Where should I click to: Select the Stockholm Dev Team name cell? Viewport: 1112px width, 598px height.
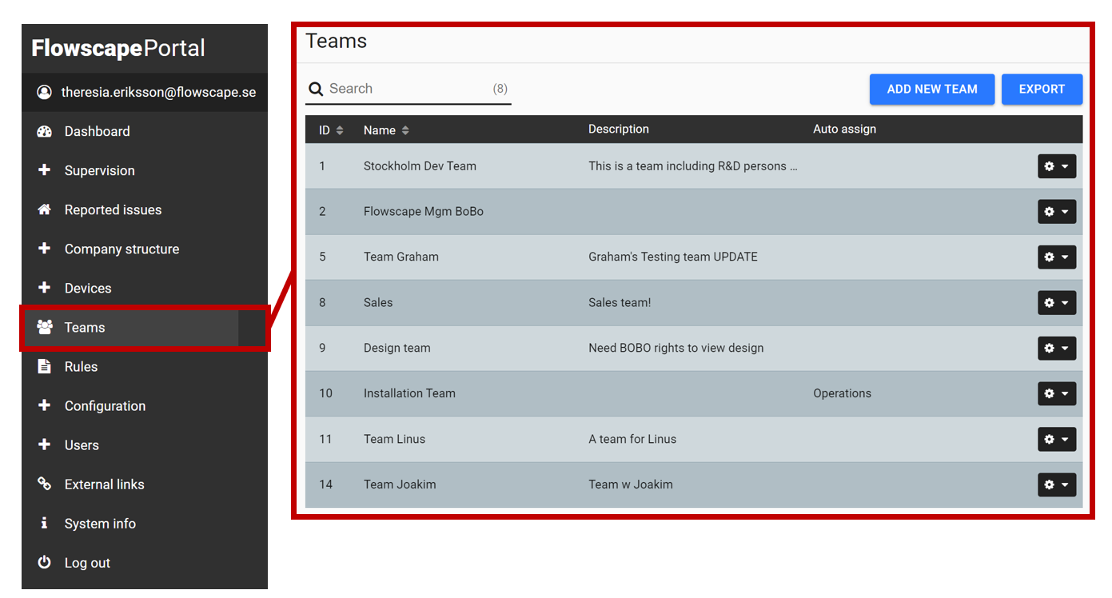pos(420,166)
